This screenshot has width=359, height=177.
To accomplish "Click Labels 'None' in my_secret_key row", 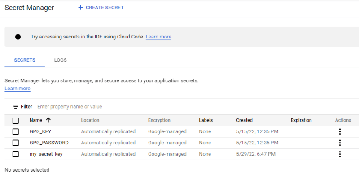I will pyautogui.click(x=205, y=154).
